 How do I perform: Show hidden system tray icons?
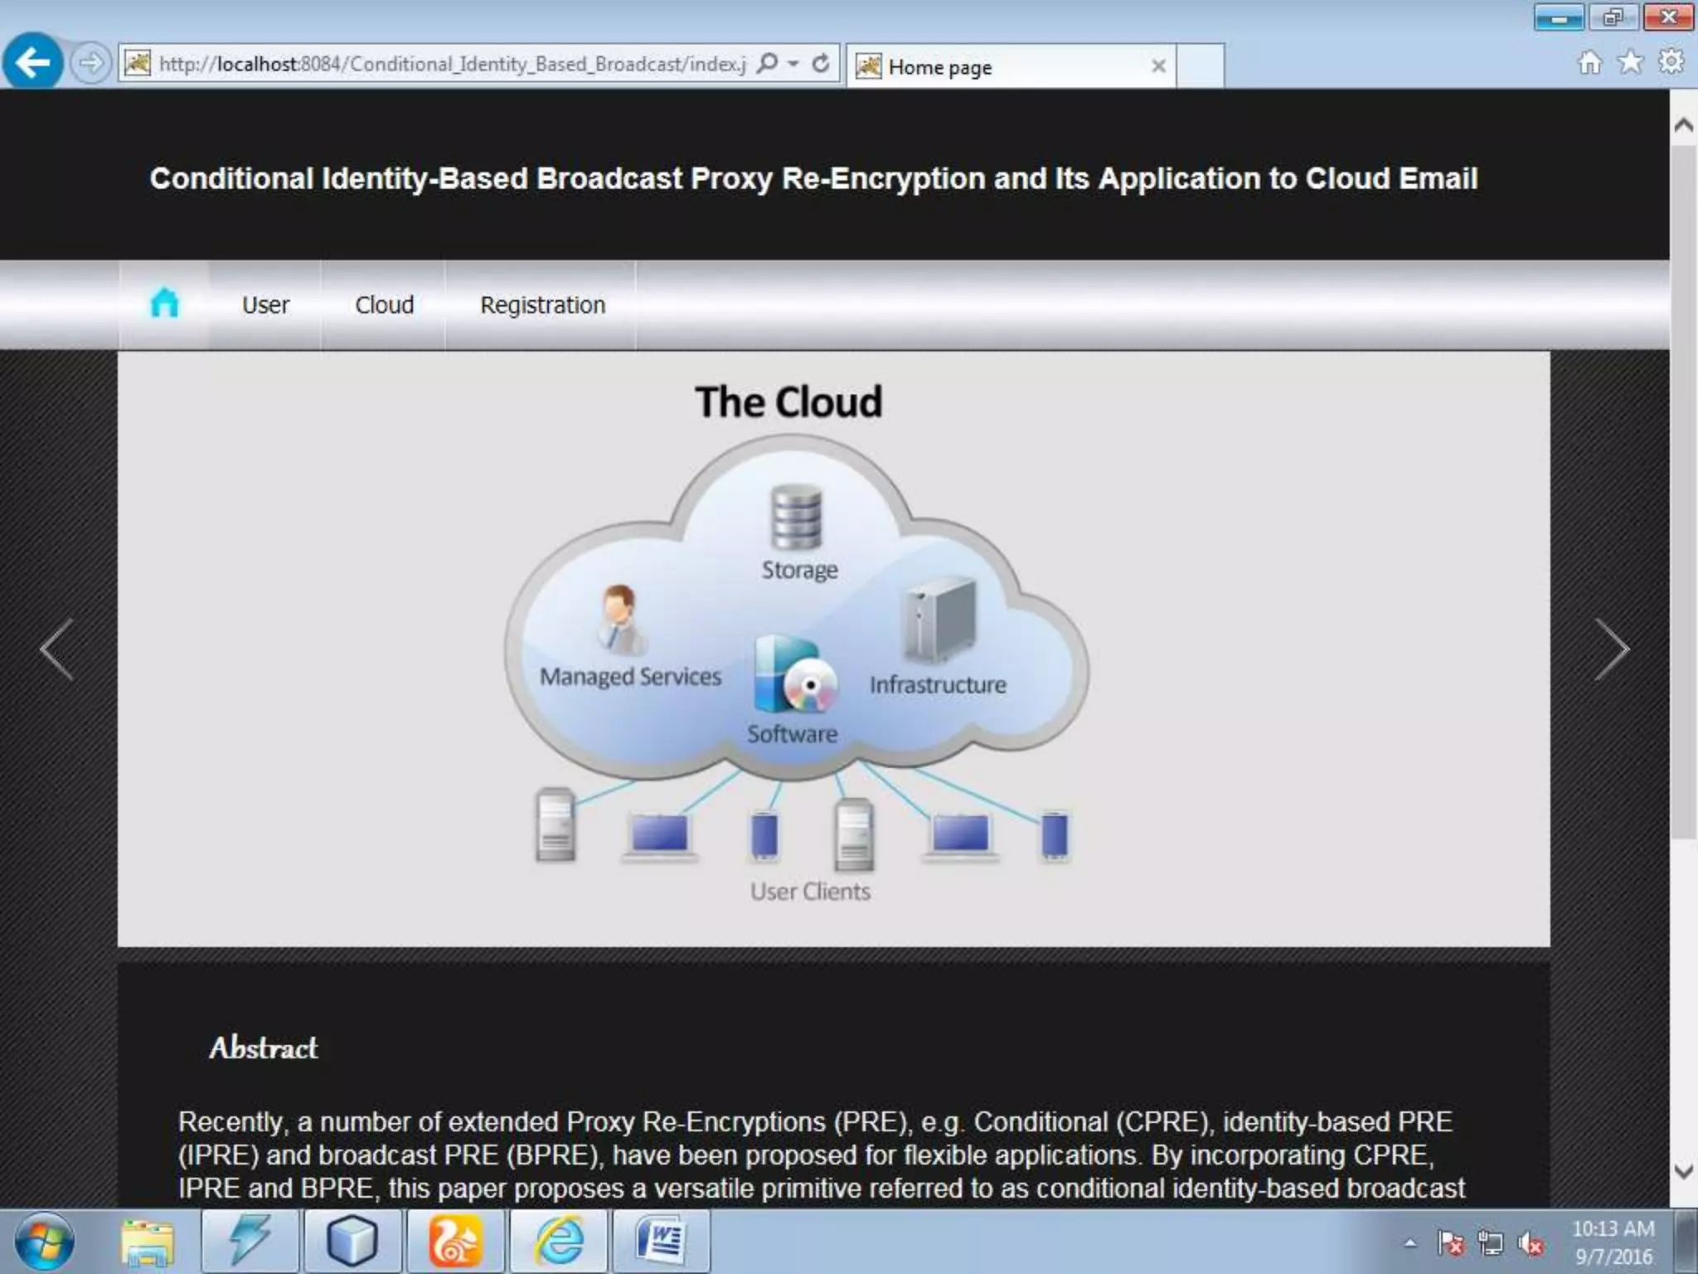click(x=1409, y=1242)
